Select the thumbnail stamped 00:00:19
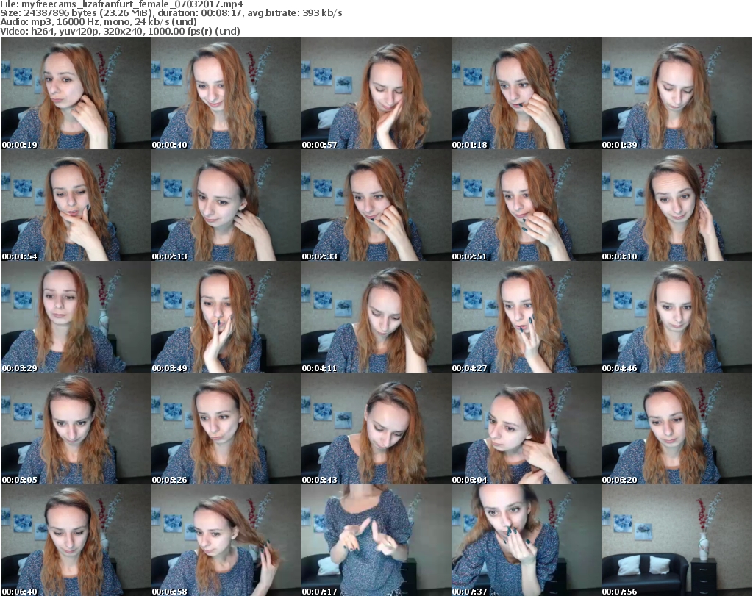The height and width of the screenshot is (596, 753). coord(76,93)
